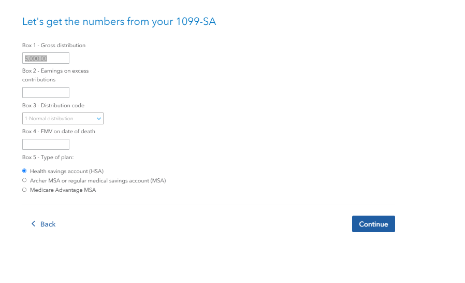Select the Medicare Advantage MSA radio option
The width and height of the screenshot is (465, 283).
[x=24, y=190]
